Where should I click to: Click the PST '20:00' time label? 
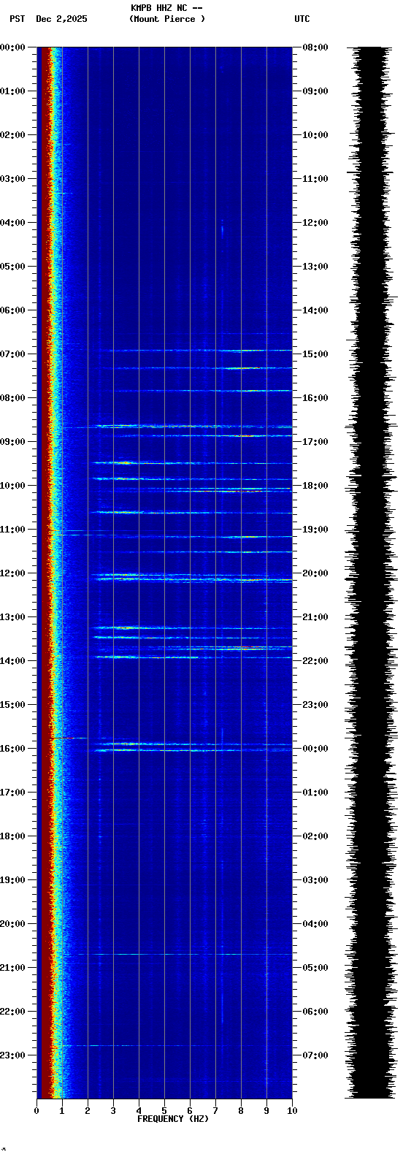(x=13, y=924)
